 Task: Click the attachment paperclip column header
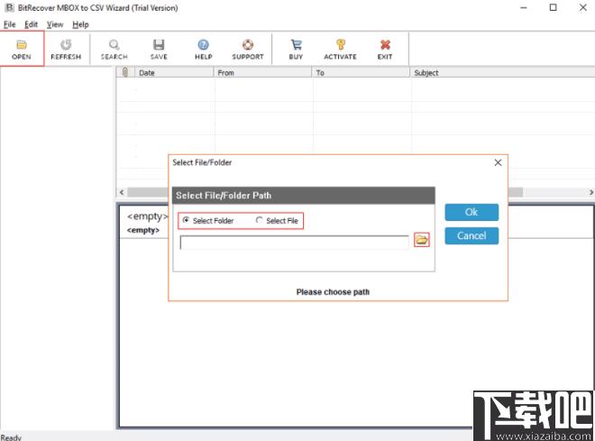point(125,72)
